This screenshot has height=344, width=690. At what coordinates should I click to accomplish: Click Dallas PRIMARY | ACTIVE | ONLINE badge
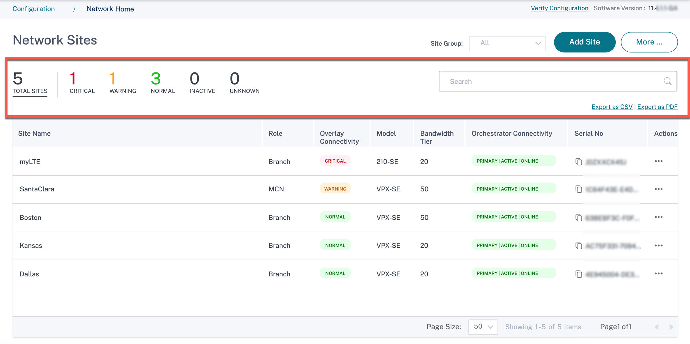tap(514, 273)
